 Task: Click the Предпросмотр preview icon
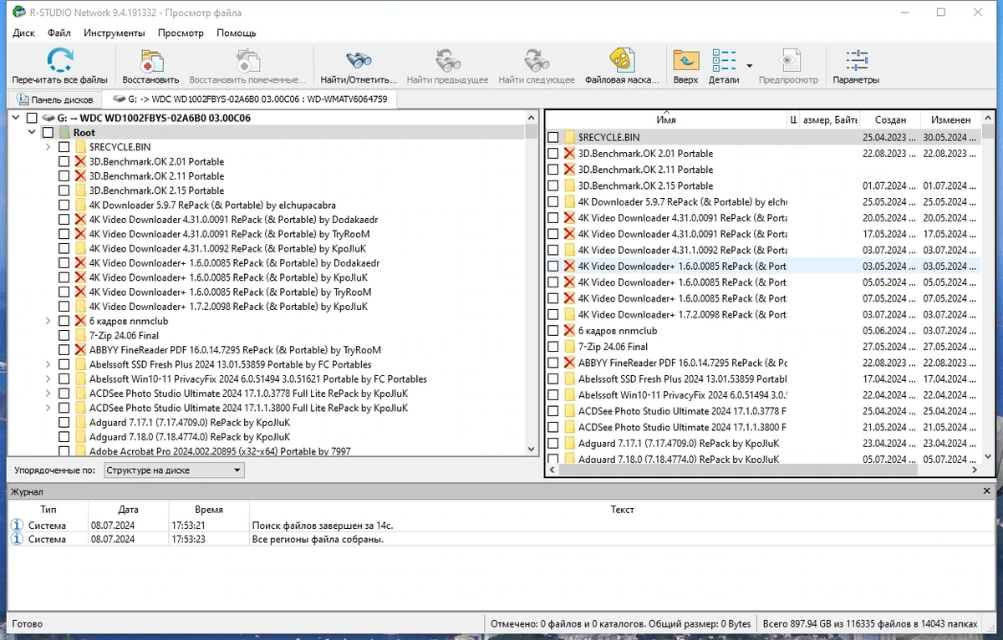point(788,60)
